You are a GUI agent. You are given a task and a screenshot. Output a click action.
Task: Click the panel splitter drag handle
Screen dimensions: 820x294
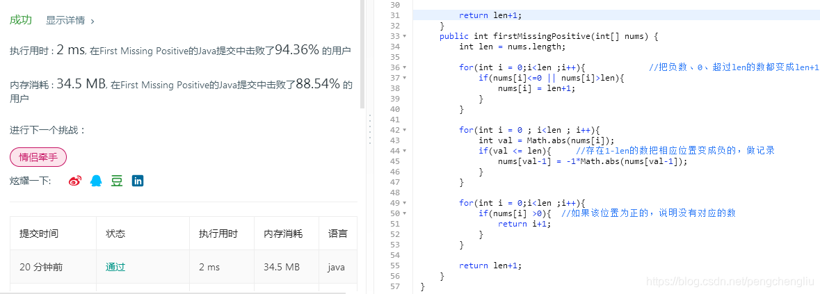pyautogui.click(x=370, y=129)
